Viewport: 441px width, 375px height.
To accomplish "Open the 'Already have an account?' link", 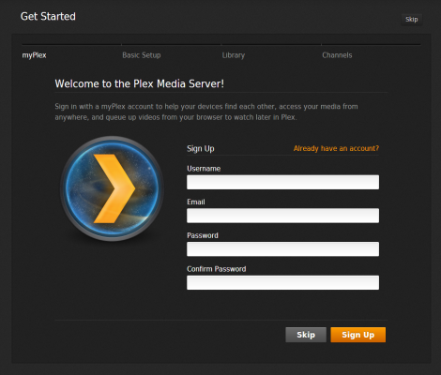I will pos(336,148).
